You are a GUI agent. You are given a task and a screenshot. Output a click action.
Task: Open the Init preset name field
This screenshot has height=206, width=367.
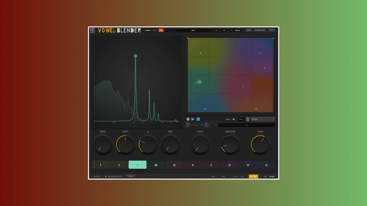(194, 30)
